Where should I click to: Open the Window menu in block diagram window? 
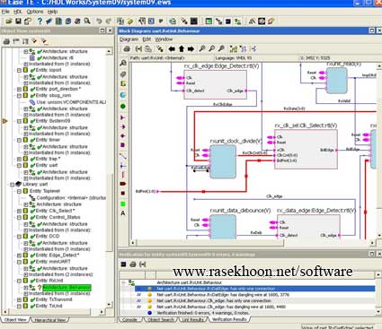click(x=164, y=39)
